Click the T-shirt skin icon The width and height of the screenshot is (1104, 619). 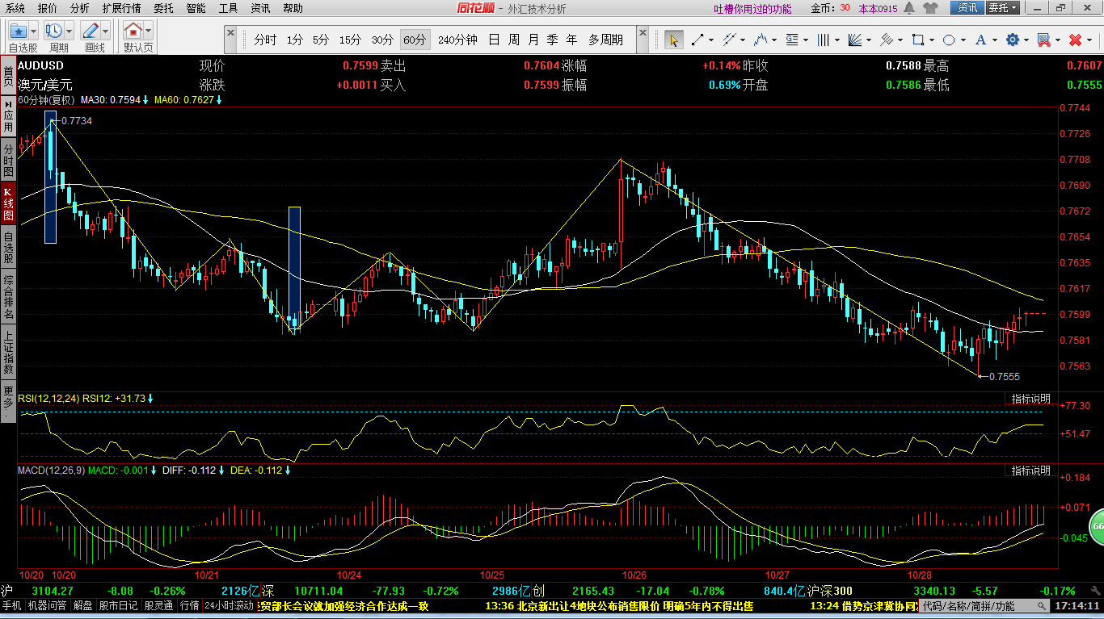coord(929,8)
